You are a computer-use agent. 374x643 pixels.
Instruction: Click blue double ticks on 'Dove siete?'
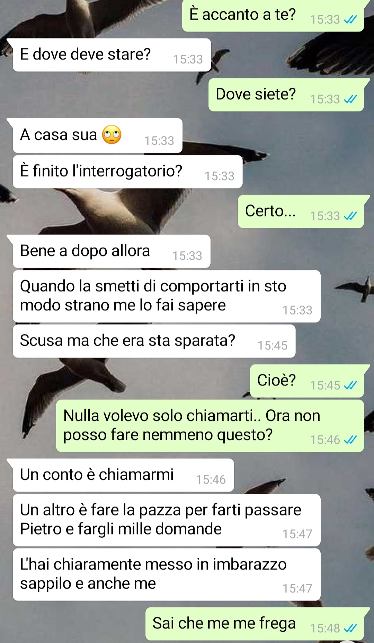[x=350, y=99]
